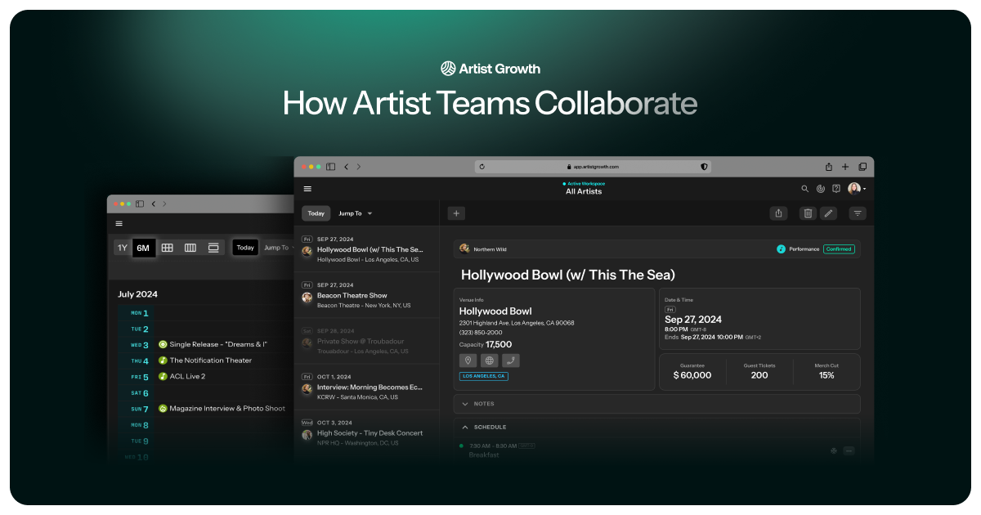Show the tab overview icon in Safari

(x=862, y=167)
